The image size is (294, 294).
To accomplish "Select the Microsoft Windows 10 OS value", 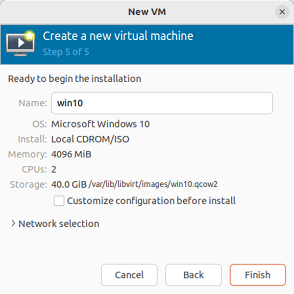I will [x=100, y=124].
